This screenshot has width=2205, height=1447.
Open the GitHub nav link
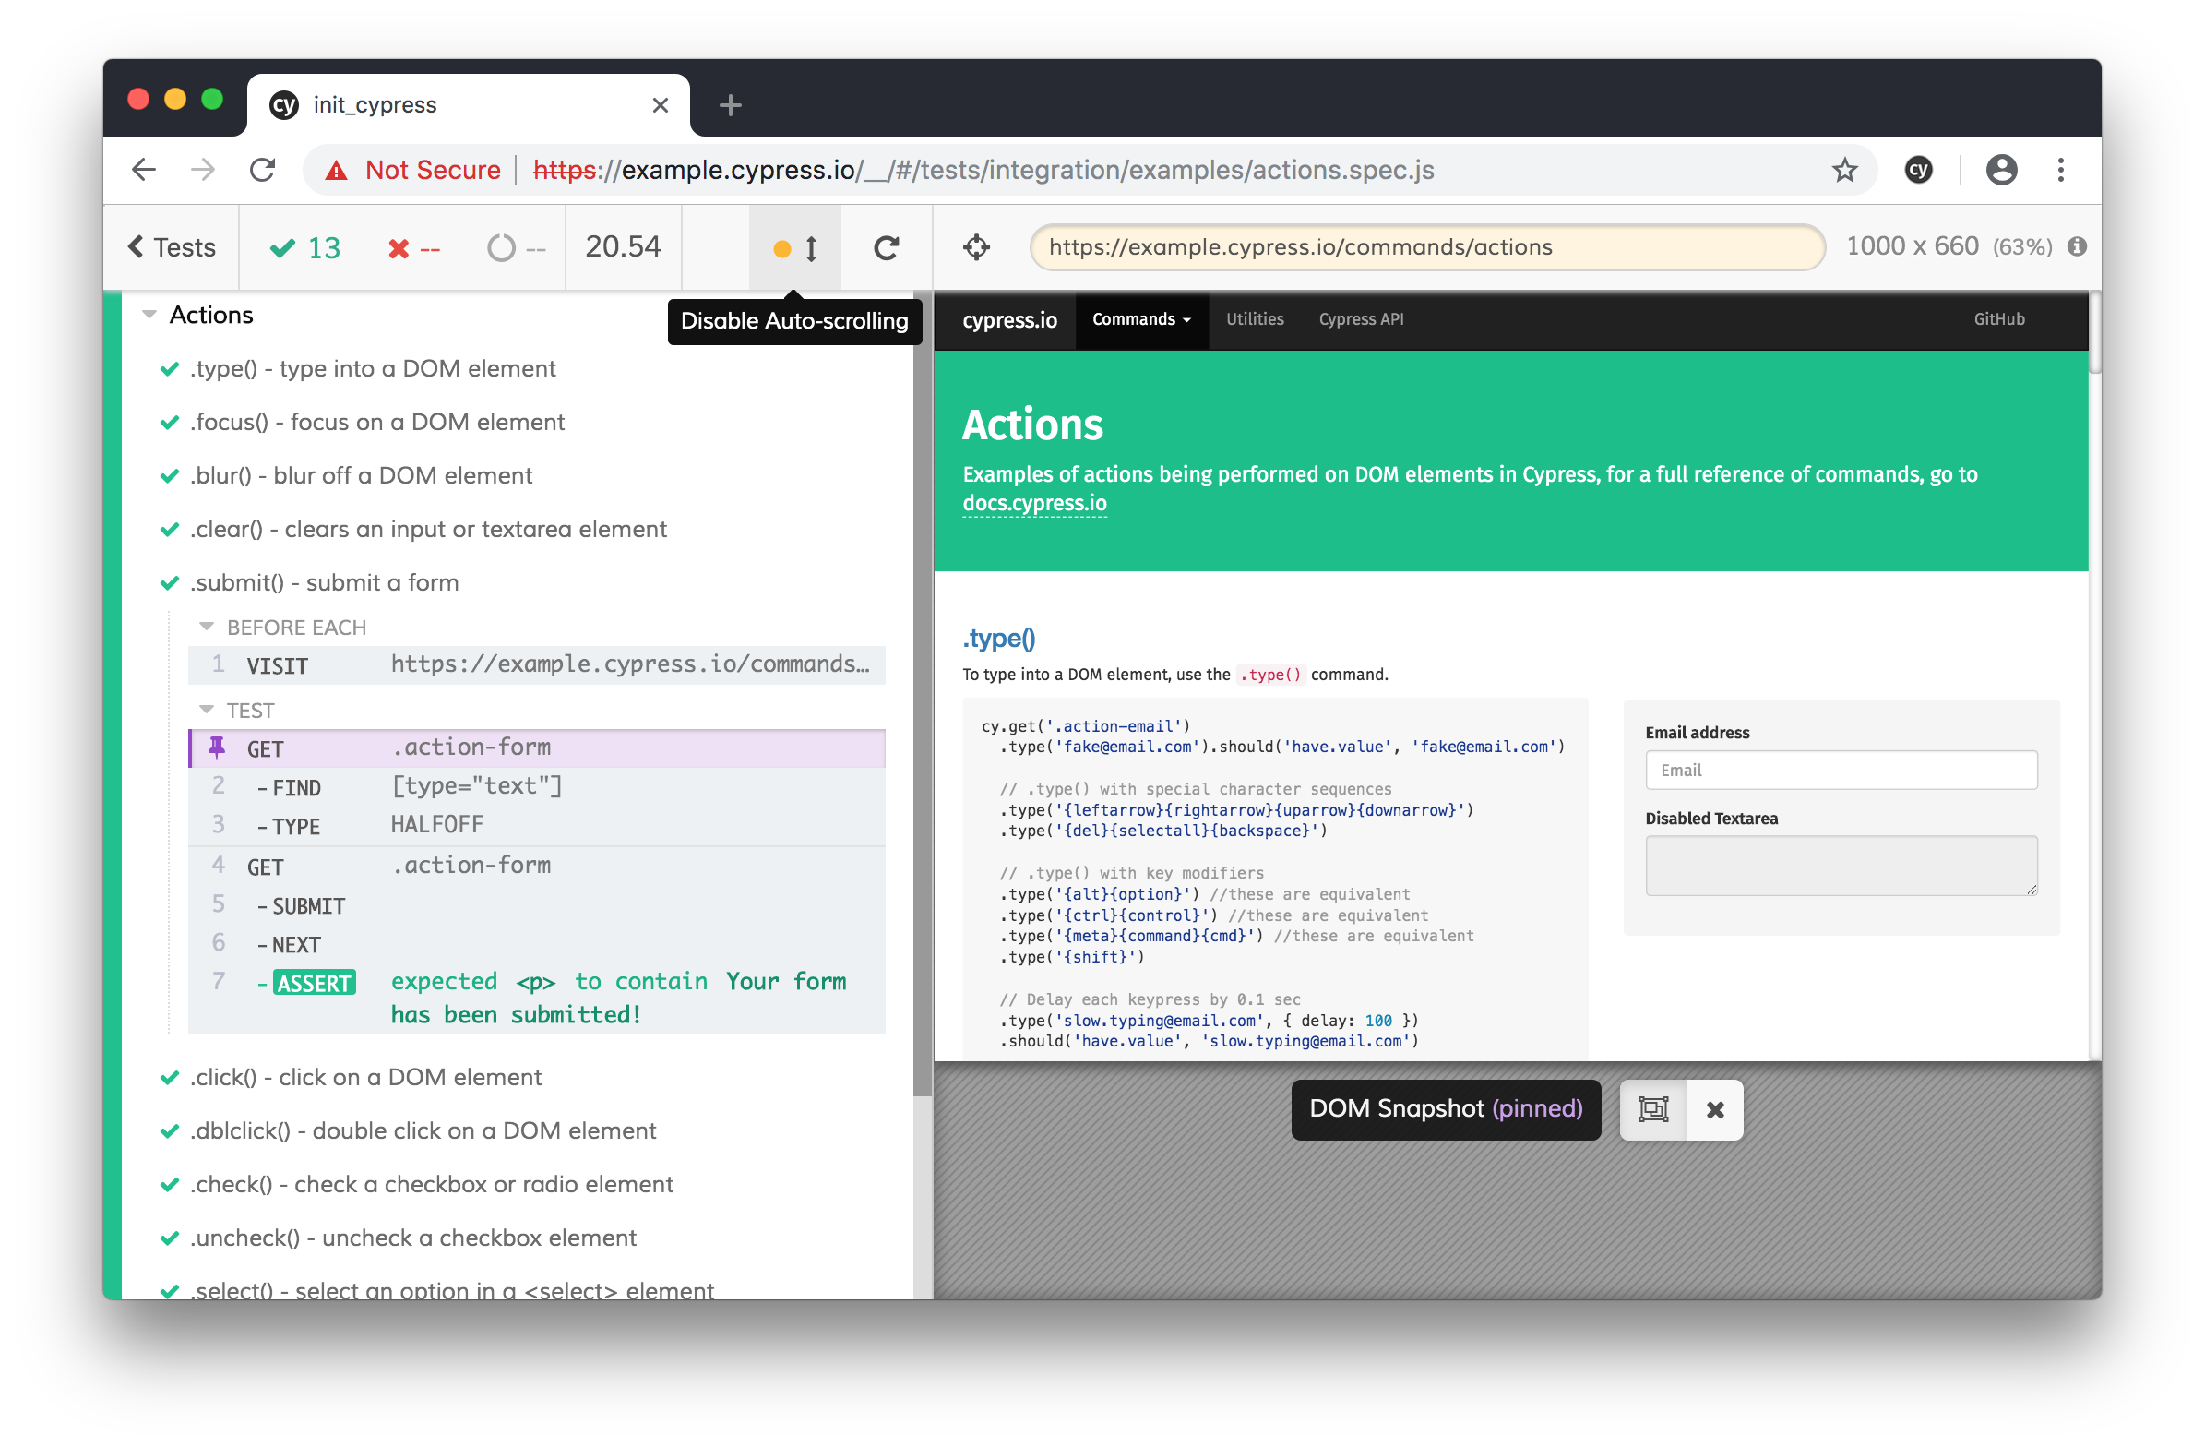pyautogui.click(x=1999, y=320)
